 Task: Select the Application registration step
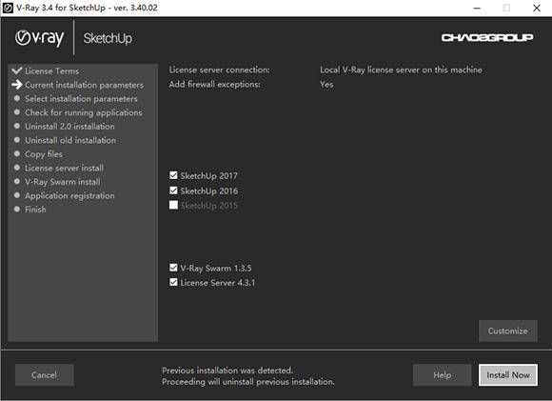(x=69, y=196)
